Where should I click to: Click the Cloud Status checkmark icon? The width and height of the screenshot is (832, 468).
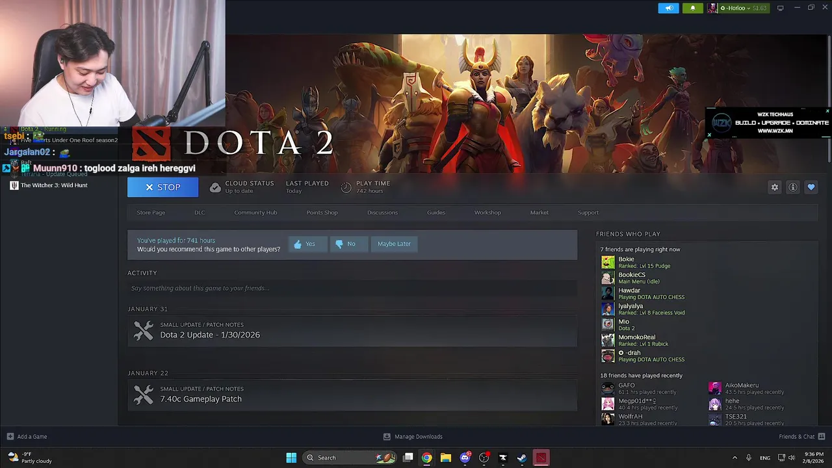(x=215, y=187)
